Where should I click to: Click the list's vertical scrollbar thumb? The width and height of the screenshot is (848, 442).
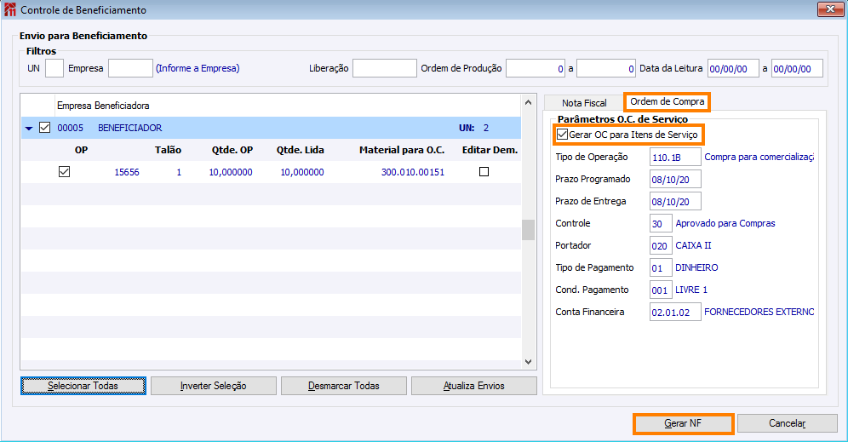click(529, 230)
